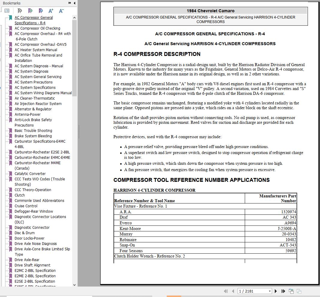Open Diagnostic Connector Locations (DLC) bookmark
The height and width of the screenshot is (297, 320).
click(x=40, y=220)
